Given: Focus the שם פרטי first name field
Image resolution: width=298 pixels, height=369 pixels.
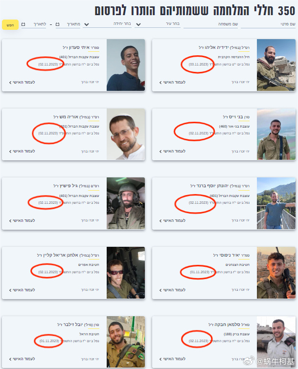Looking at the screenshot, I should pos(268,24).
